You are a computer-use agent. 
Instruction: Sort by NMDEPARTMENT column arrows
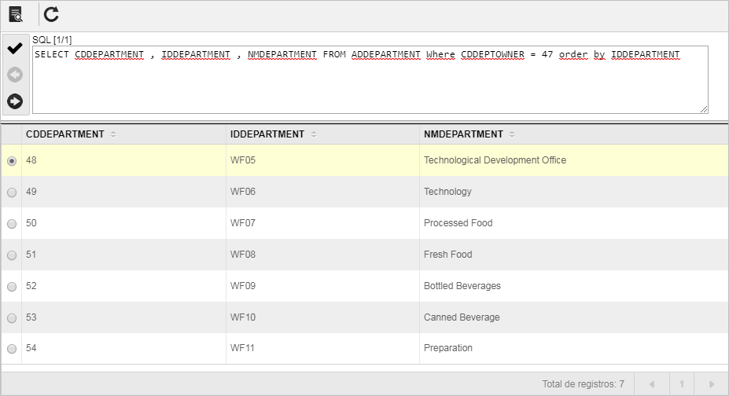(512, 134)
